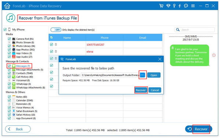This screenshot has width=220, height=138.
Task: Select Messages (7) category
Action: pyautogui.click(x=23, y=66)
